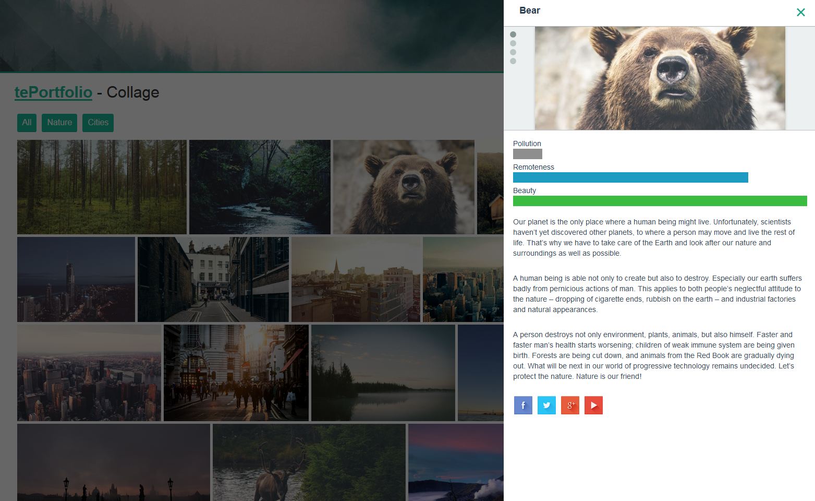Open the dense high-rise city thumbnail

[463, 279]
